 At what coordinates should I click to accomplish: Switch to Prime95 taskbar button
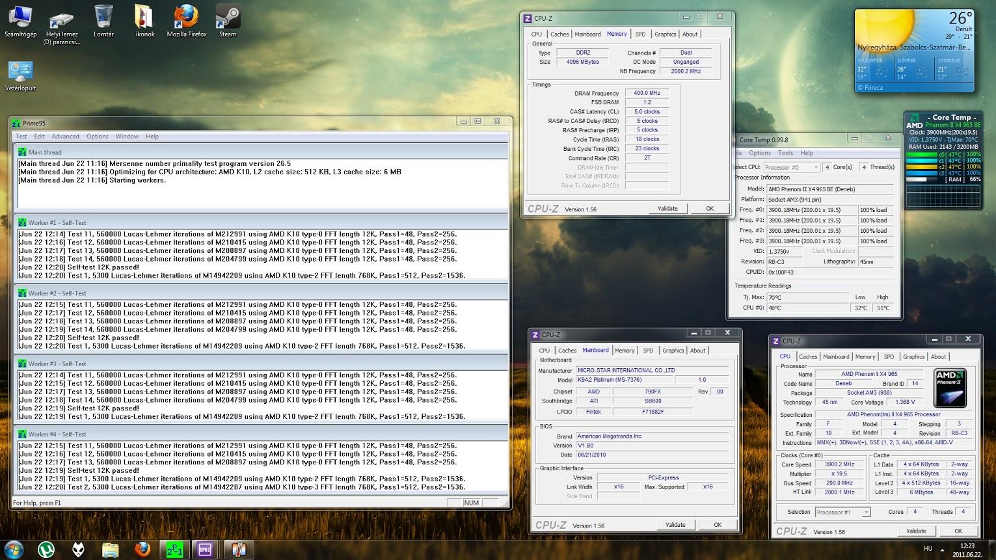pos(174,550)
